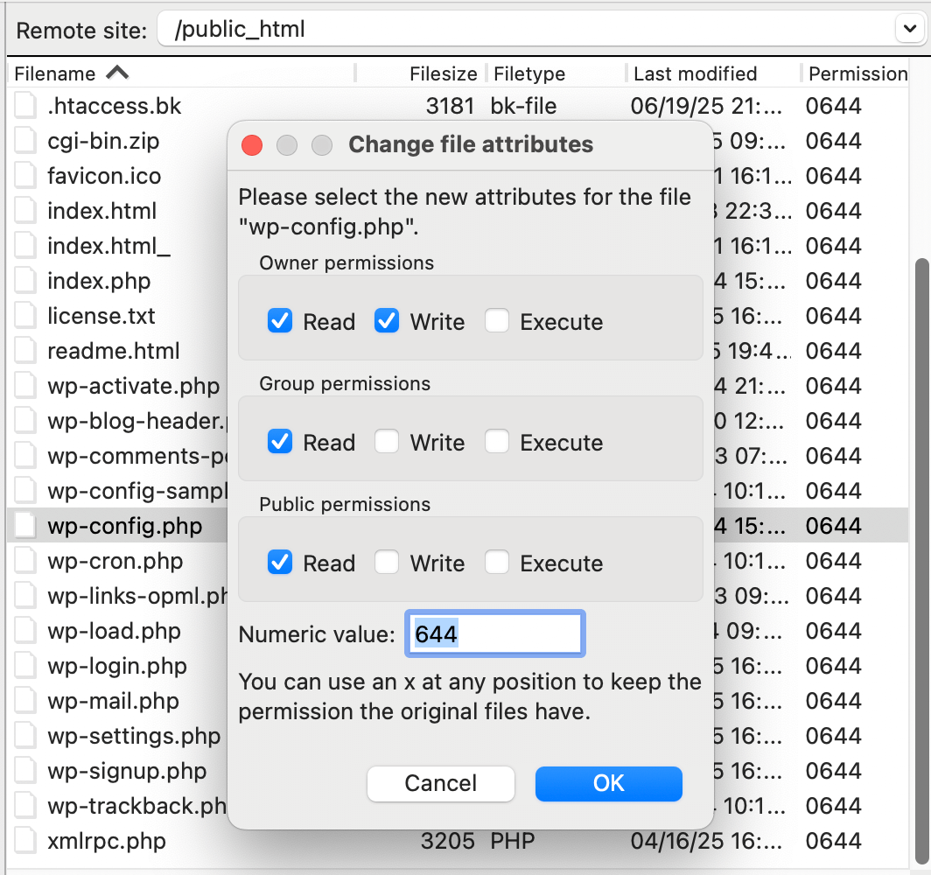Open the Remote site path dropdown
Image resolution: width=931 pixels, height=875 pixels.
click(910, 28)
